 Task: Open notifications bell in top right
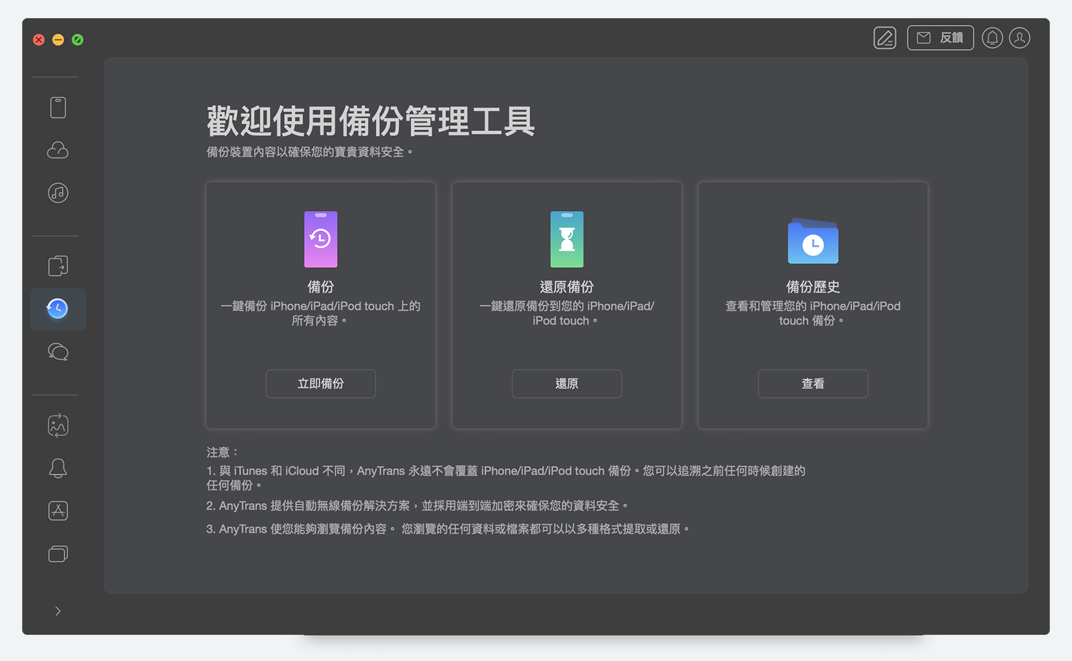pos(992,38)
